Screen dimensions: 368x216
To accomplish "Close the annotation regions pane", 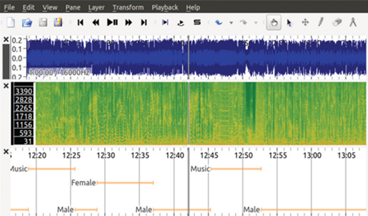I will coord(6,152).
